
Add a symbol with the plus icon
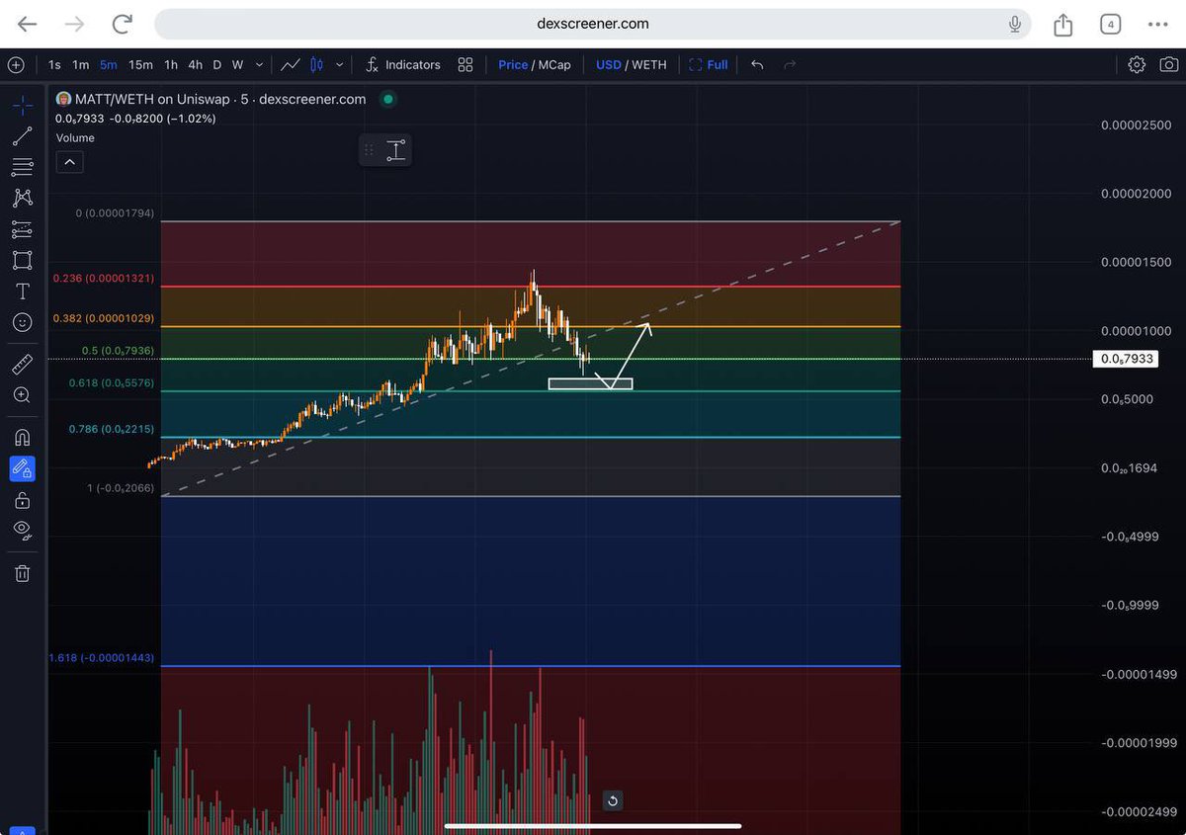(16, 65)
